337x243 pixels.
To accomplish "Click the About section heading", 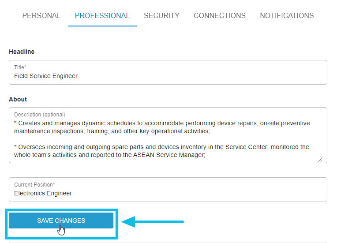I will tap(18, 99).
